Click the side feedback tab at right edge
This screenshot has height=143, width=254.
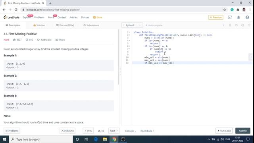click(251, 57)
